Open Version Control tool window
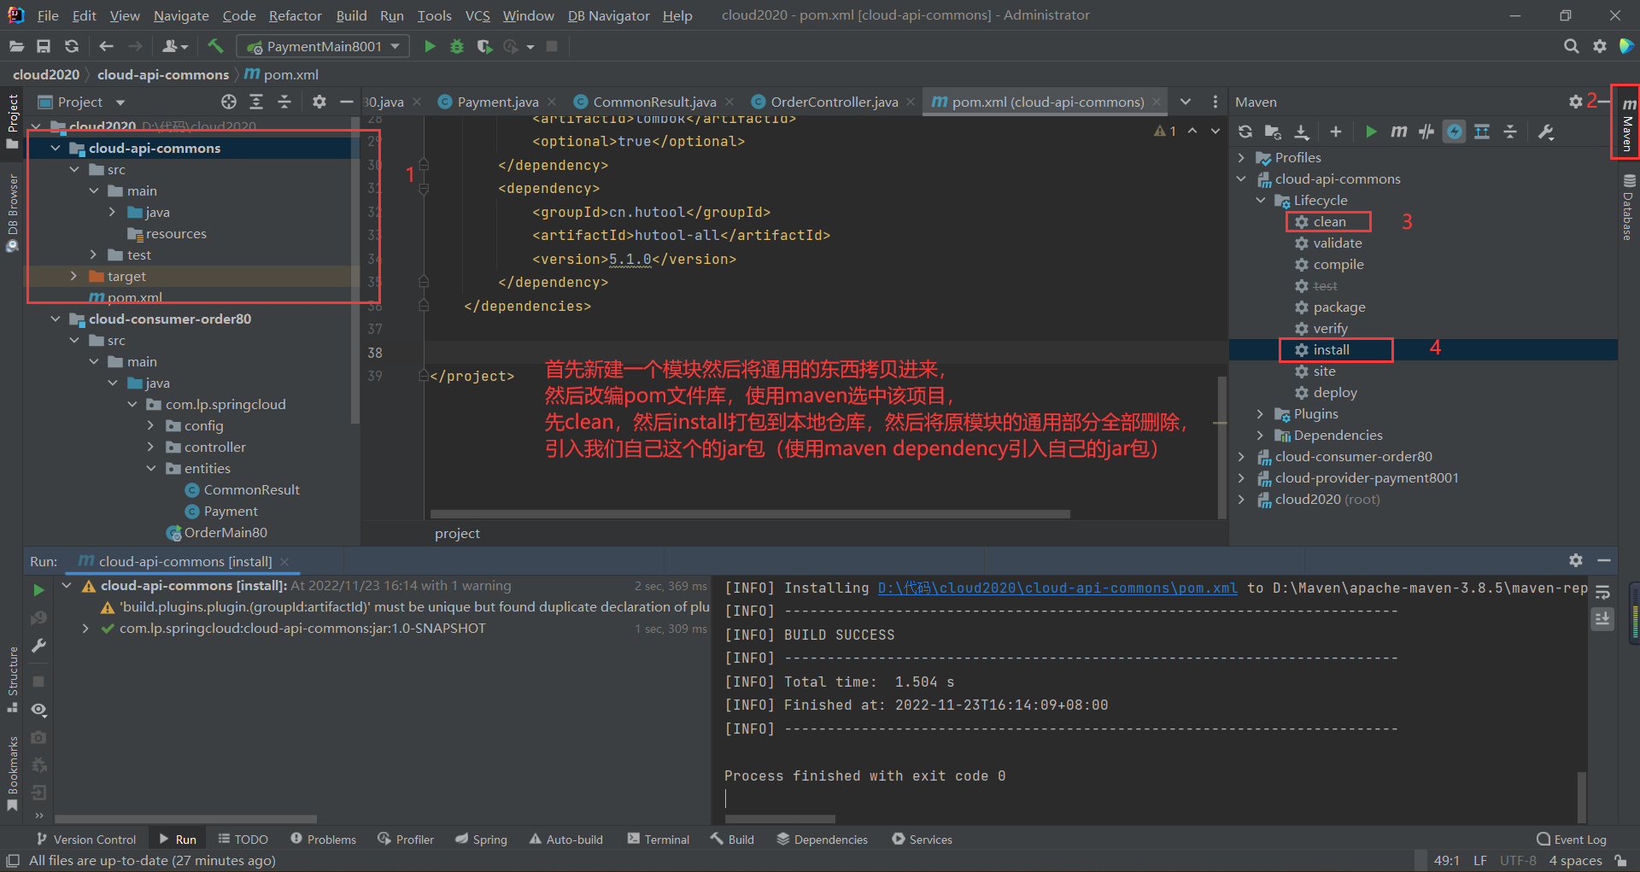Viewport: 1640px width, 872px height. point(85,840)
